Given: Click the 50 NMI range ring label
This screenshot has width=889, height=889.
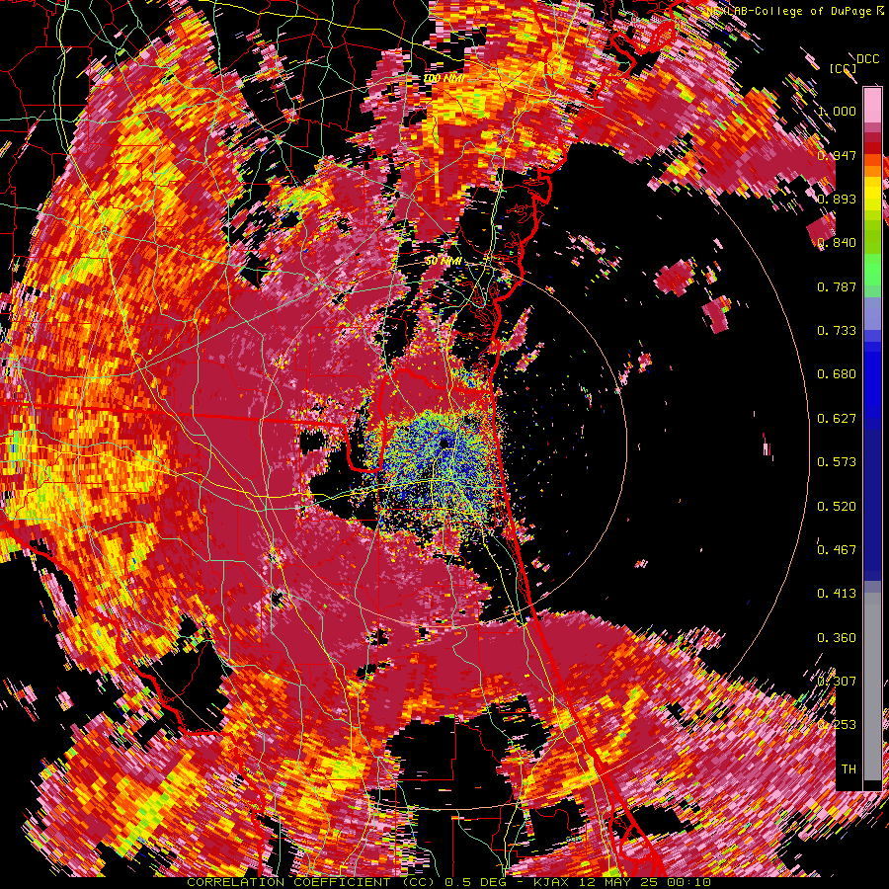Looking at the screenshot, I should pos(444,262).
